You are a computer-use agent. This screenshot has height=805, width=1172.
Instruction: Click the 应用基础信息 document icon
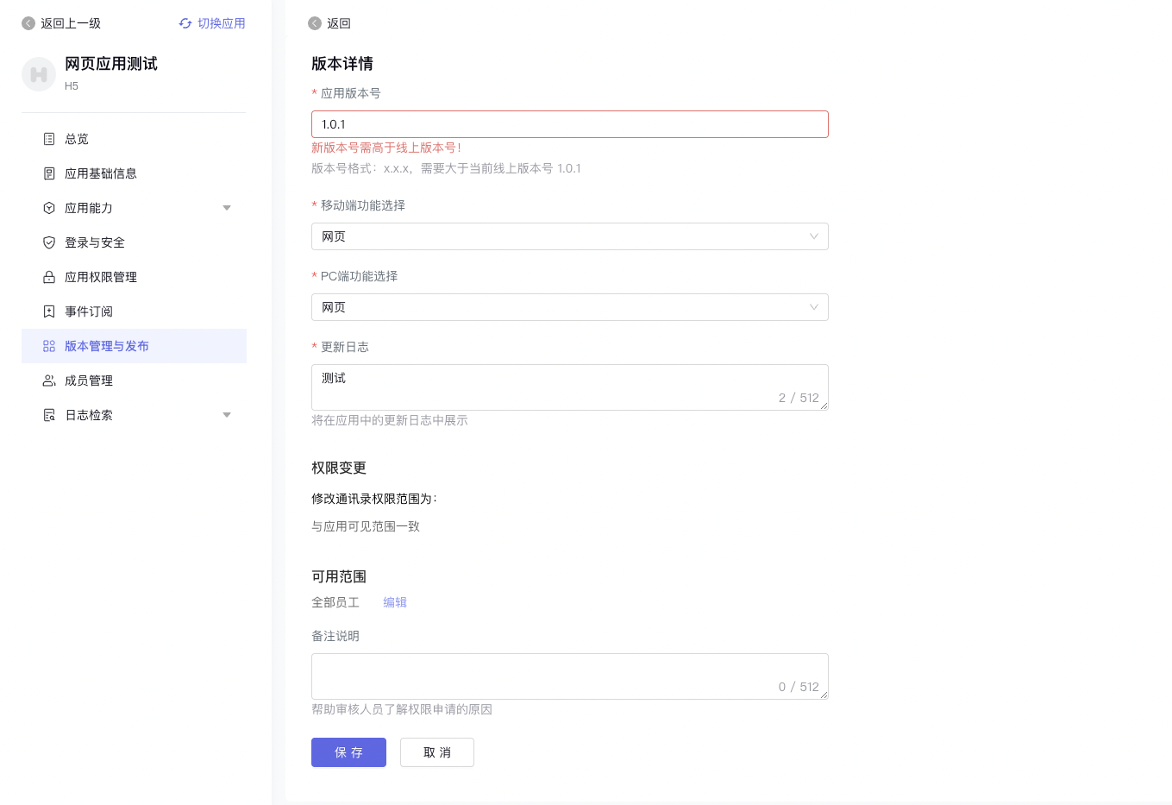tap(49, 173)
